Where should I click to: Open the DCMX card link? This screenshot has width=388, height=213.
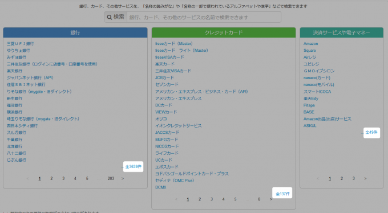click(160, 187)
